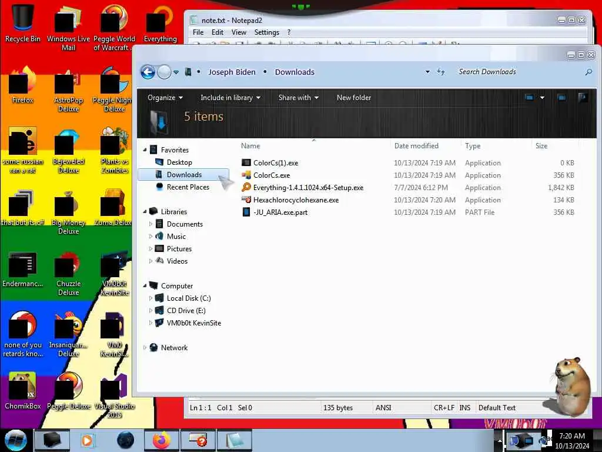Collapse the Computer tree group

[145, 285]
